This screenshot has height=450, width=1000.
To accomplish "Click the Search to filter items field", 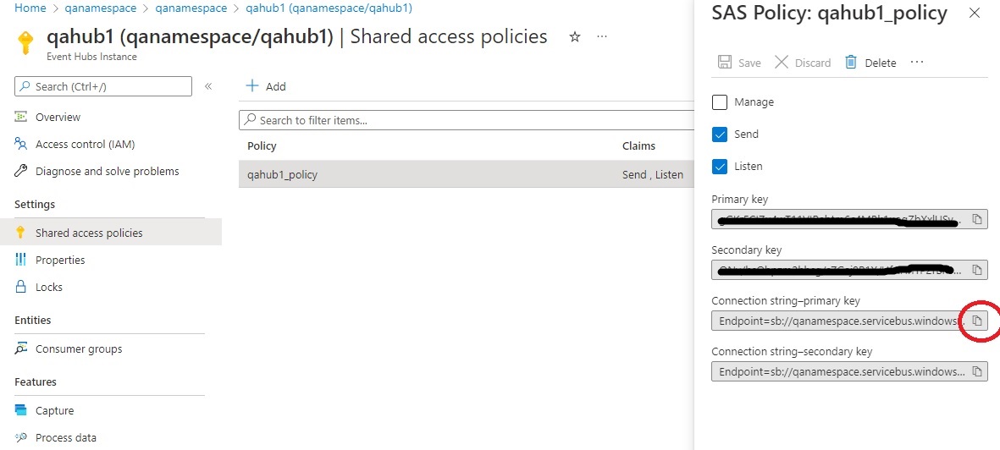I will pos(466,120).
